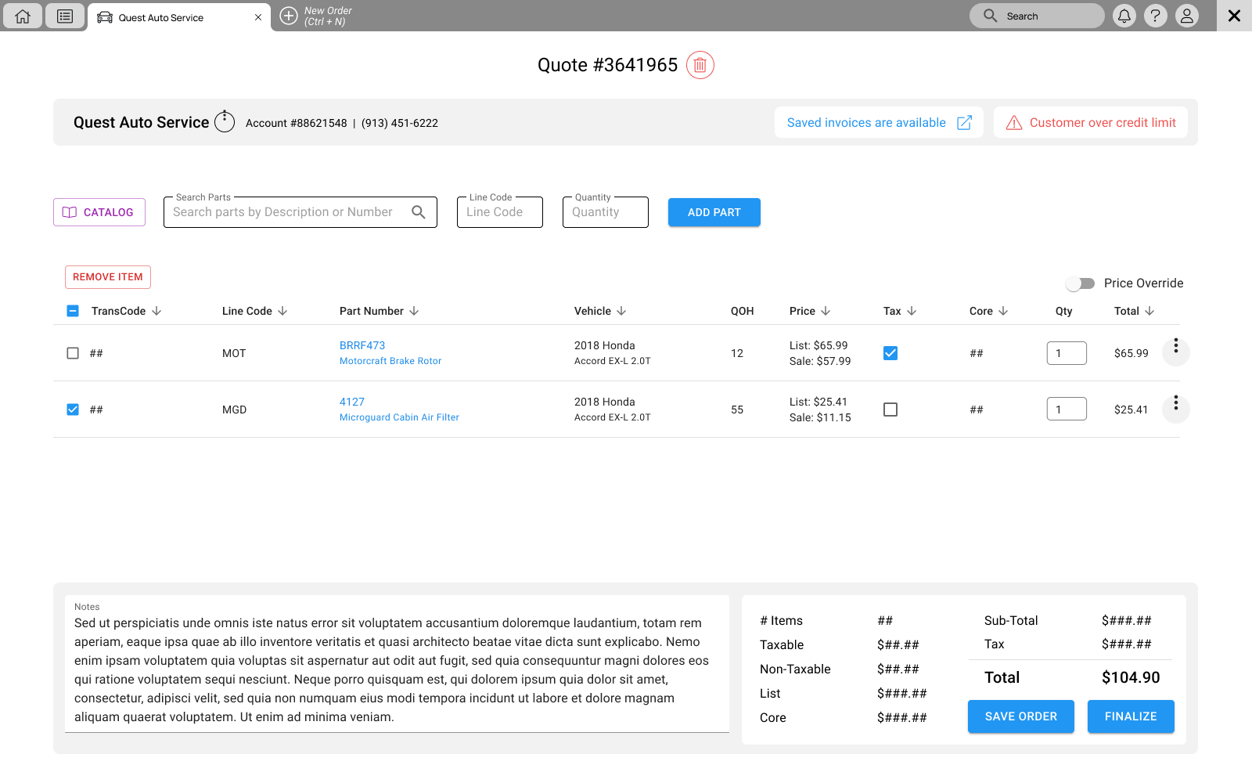The height and width of the screenshot is (783, 1252).
Task: Select the BRRF473 row checkbox
Action: point(73,353)
